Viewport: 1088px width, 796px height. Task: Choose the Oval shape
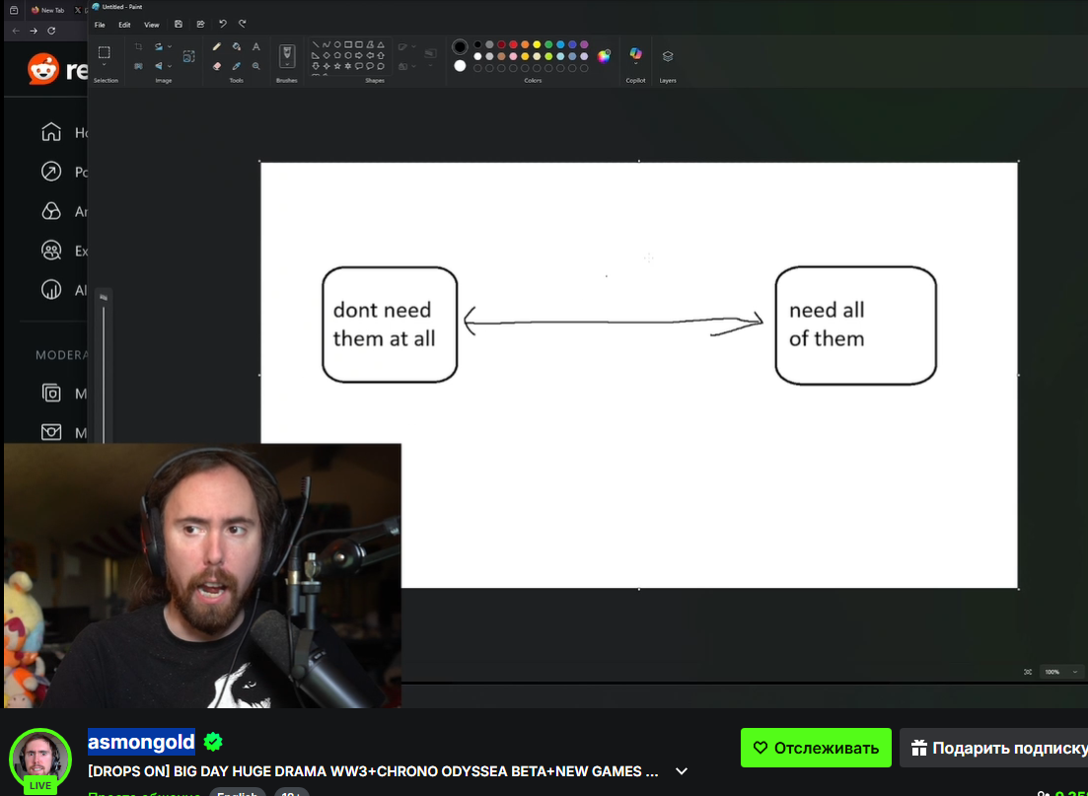point(337,44)
